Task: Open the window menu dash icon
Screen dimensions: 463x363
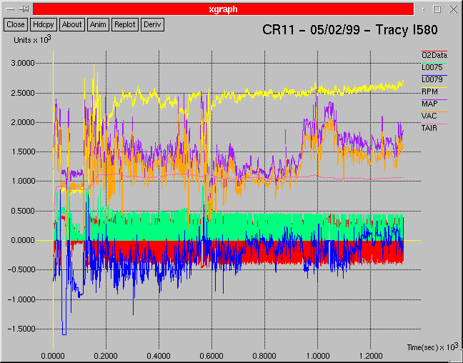Action: click(10, 9)
